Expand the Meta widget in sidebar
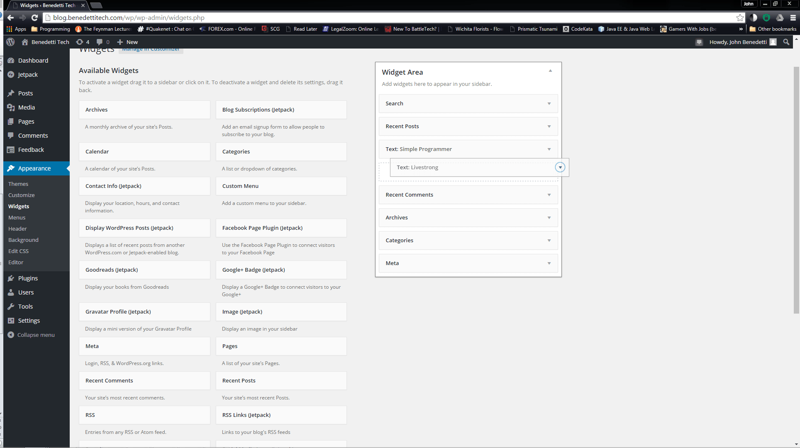The width and height of the screenshot is (800, 448). (549, 263)
